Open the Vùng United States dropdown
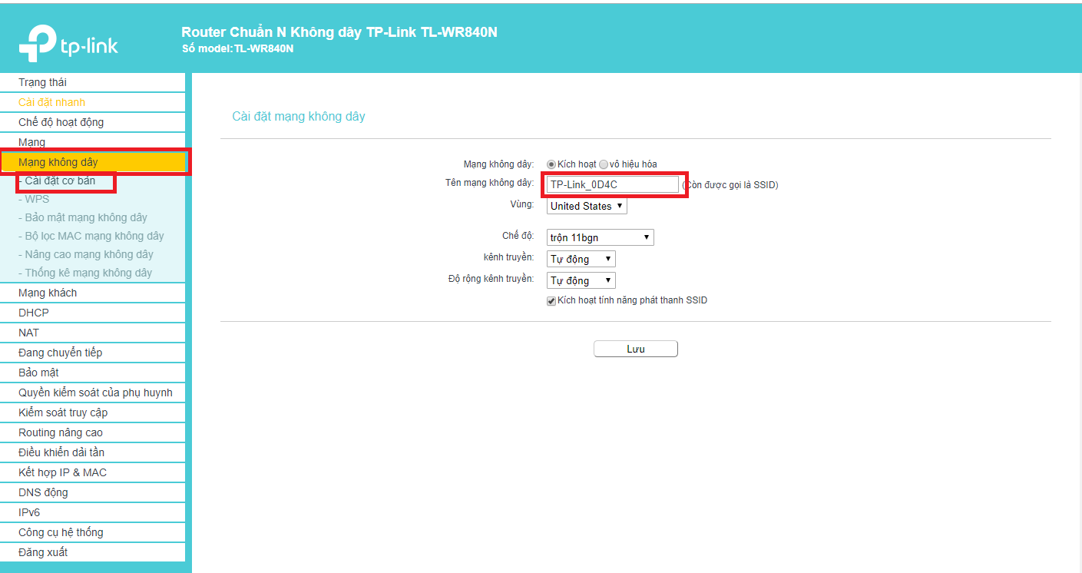The width and height of the screenshot is (1082, 573). pos(587,206)
